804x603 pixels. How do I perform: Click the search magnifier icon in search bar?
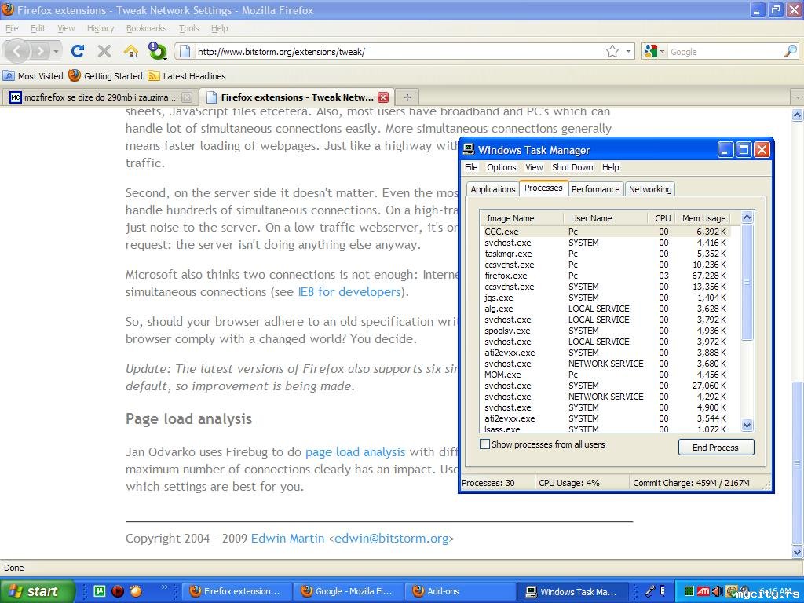point(790,51)
